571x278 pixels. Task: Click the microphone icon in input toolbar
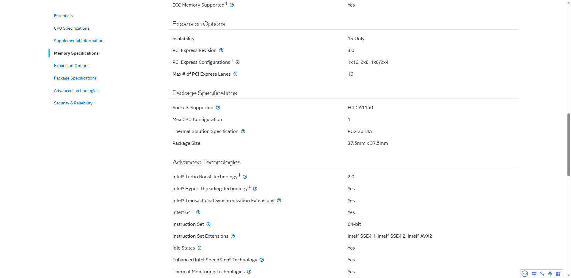550,274
